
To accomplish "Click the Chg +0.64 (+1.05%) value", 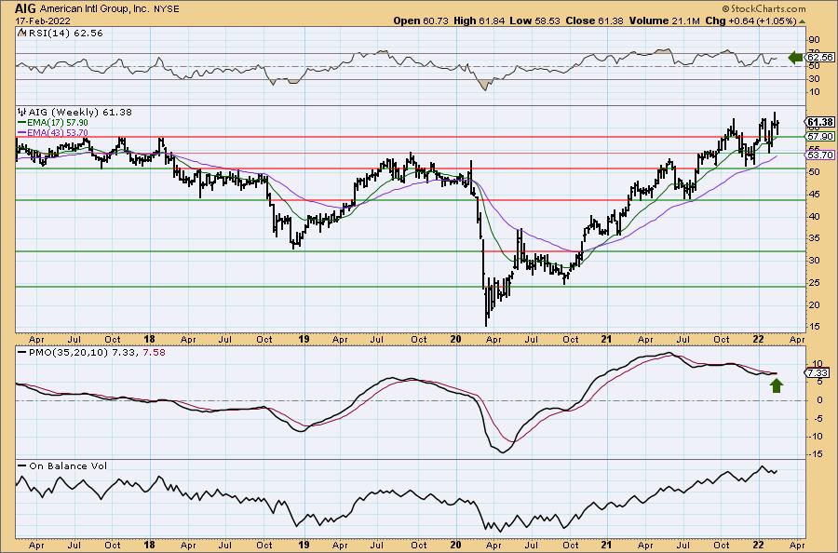I will pos(750,20).
